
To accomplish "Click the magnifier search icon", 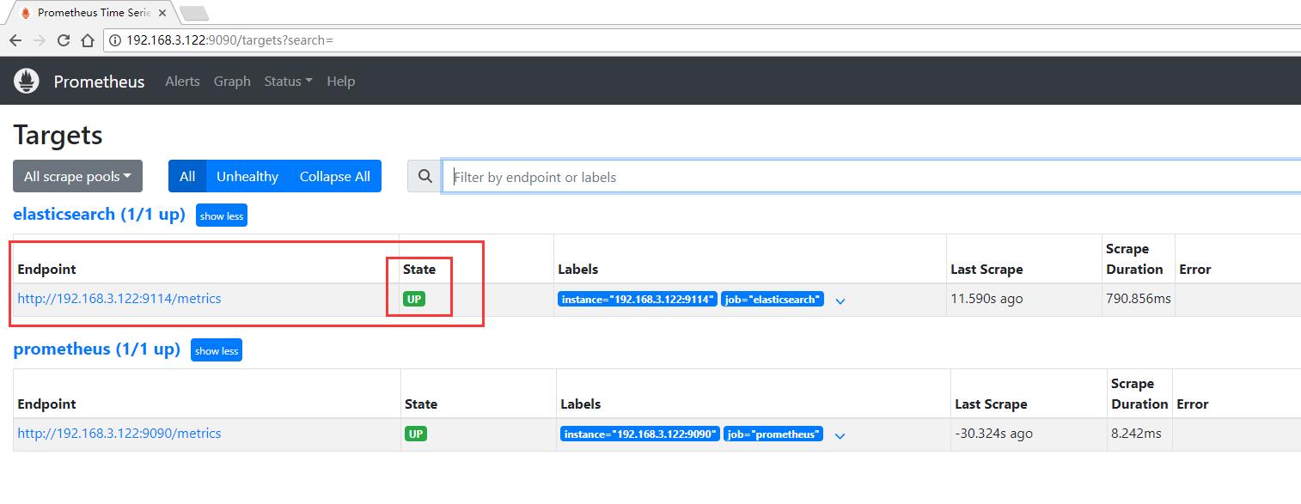I will point(425,176).
